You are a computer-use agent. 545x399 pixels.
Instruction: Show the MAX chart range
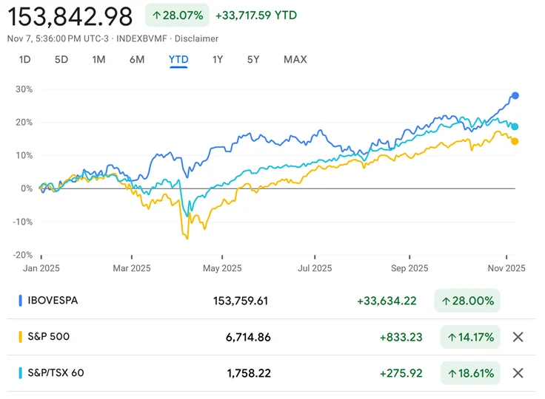[x=295, y=59]
